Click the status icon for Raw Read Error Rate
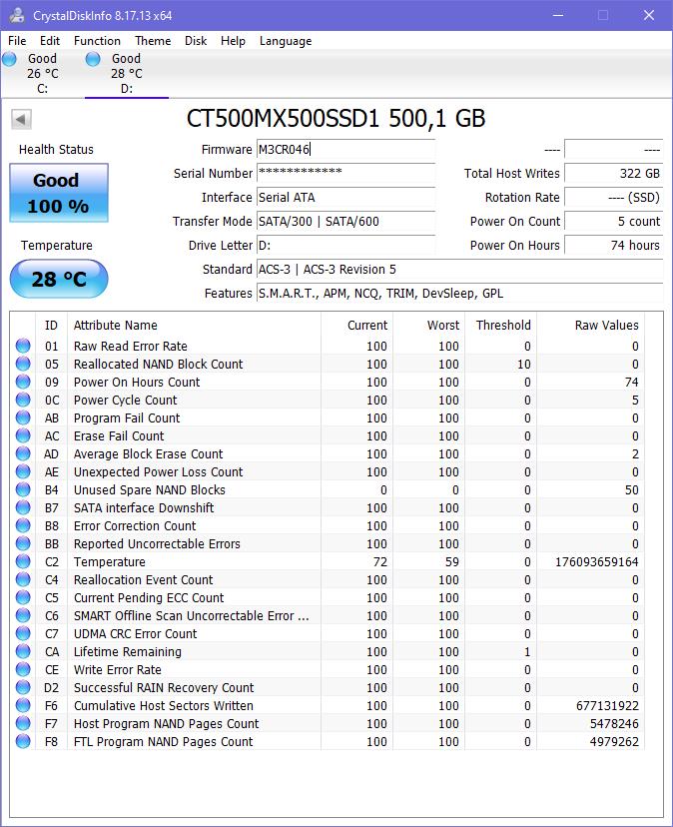 23,346
